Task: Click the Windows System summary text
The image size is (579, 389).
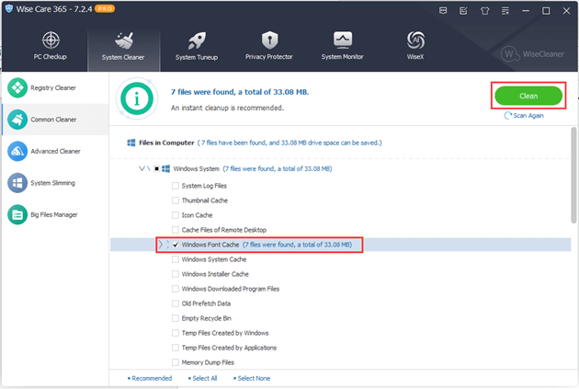Action: click(x=278, y=169)
